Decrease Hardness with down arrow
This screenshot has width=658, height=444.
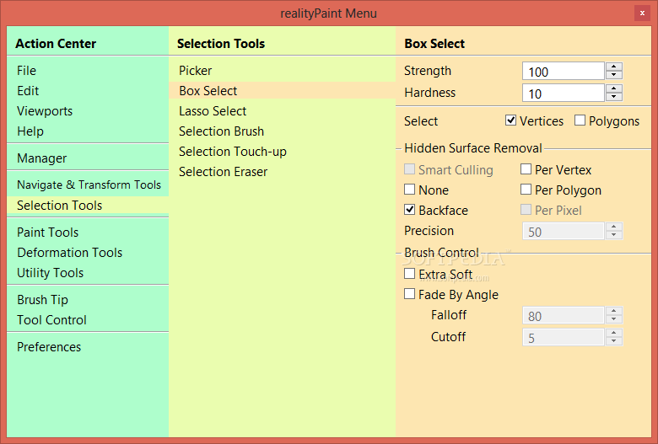click(x=614, y=97)
